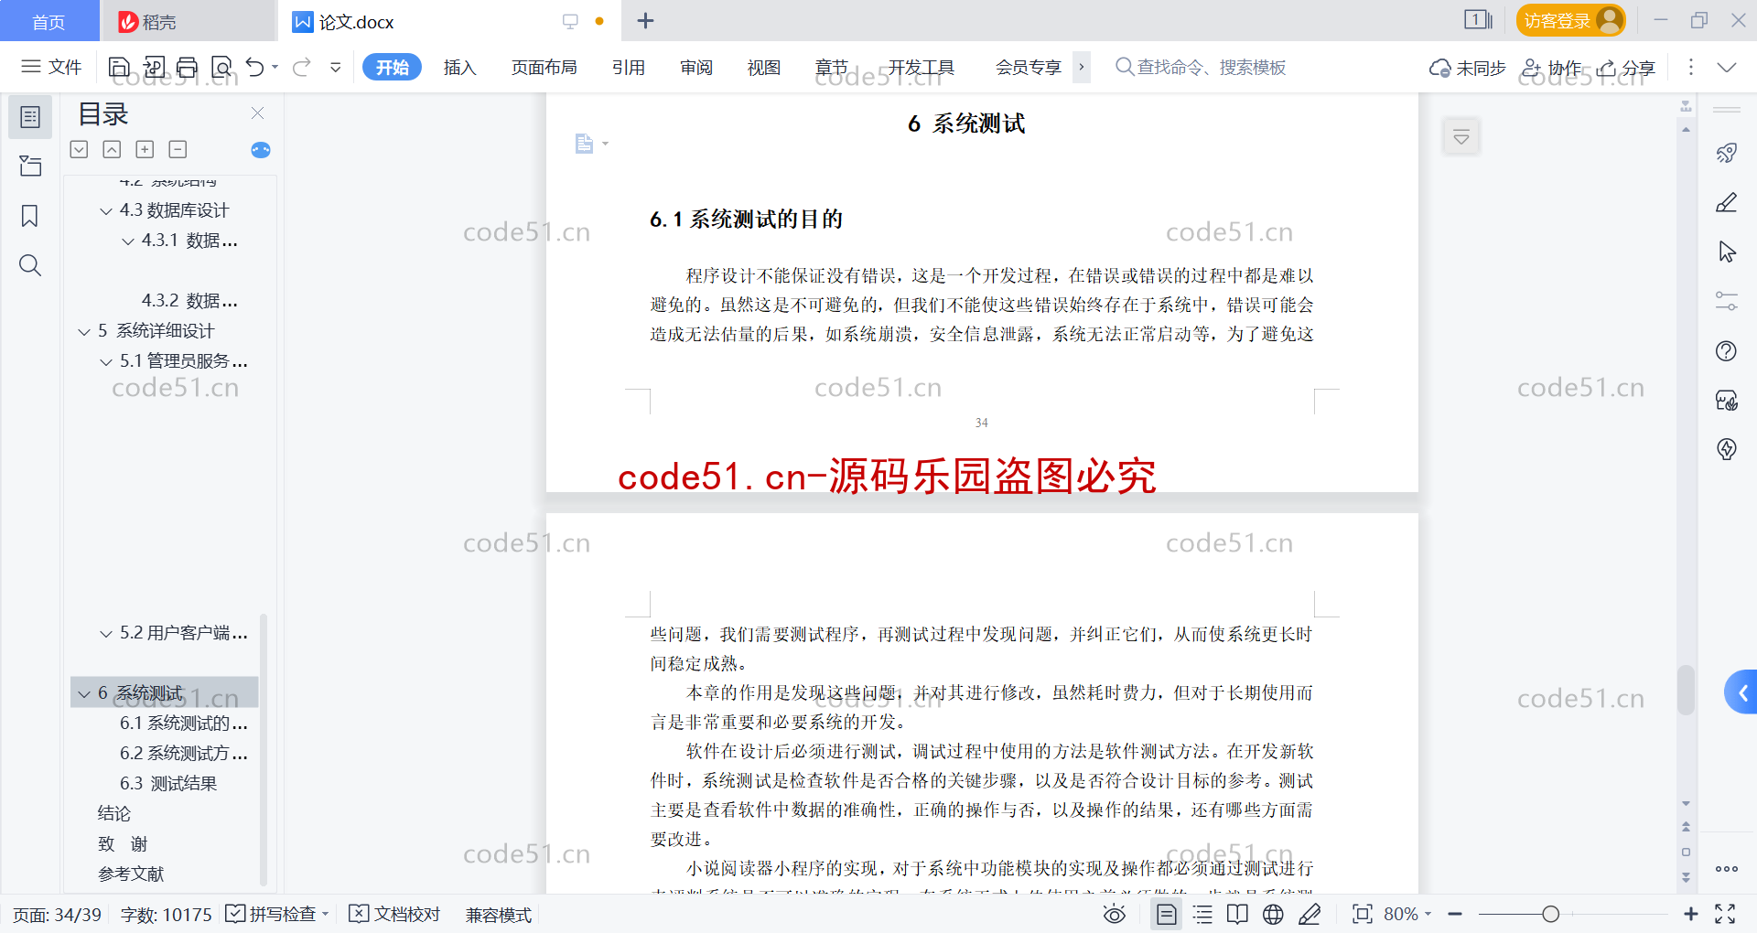
Task: Open the 视图 ribbon tab
Action: click(x=764, y=67)
